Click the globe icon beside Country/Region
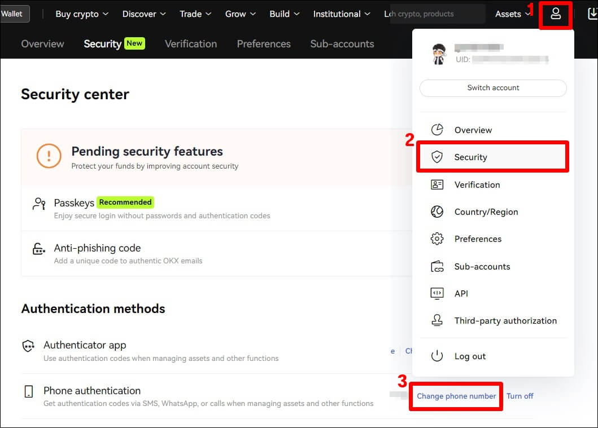 [x=437, y=211]
